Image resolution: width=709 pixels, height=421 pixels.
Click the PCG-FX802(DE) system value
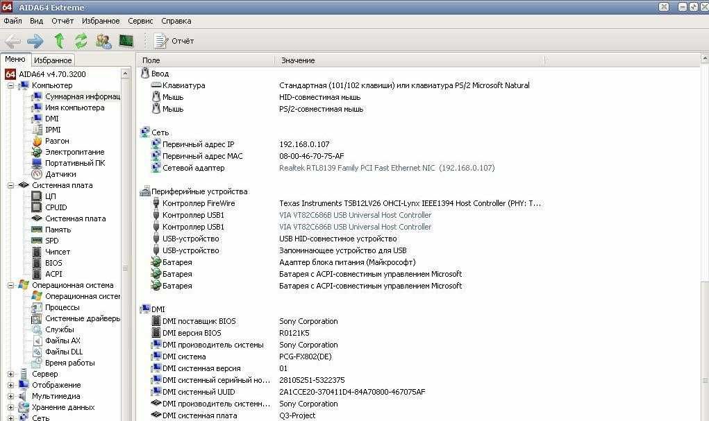pyautogui.click(x=306, y=357)
